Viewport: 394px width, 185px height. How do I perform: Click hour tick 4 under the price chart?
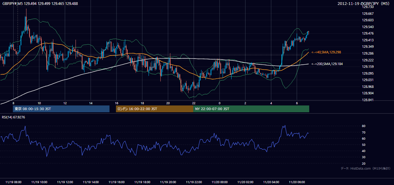[271, 103]
